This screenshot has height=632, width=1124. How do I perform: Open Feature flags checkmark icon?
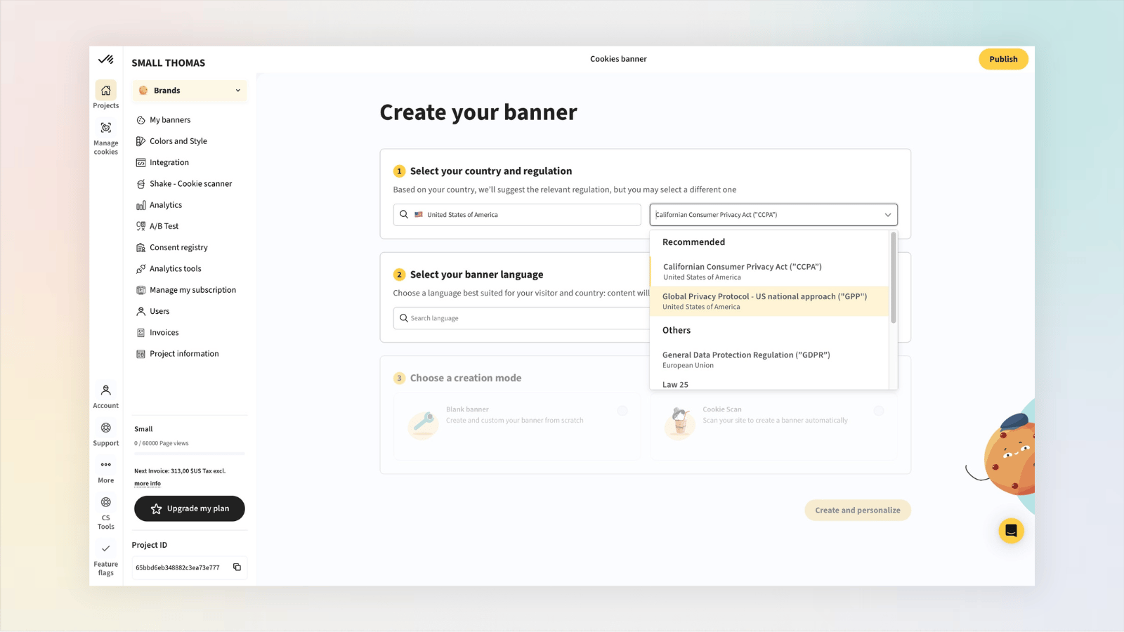click(106, 548)
